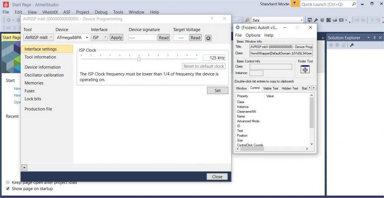Open the Interface dropdown ISP
The height and width of the screenshot is (198, 384).
99,38
